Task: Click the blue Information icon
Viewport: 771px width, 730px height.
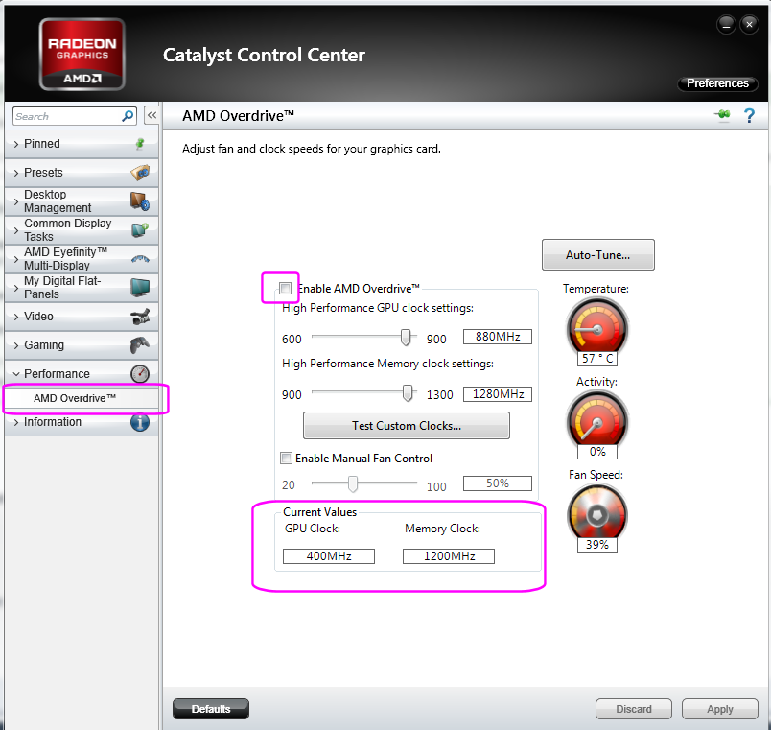Action: coord(140,422)
